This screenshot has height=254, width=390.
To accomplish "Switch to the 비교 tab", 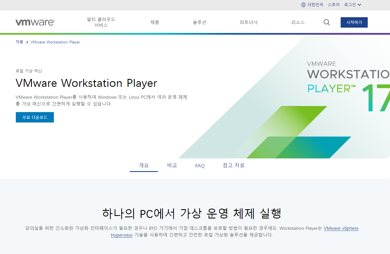I will coord(172,165).
